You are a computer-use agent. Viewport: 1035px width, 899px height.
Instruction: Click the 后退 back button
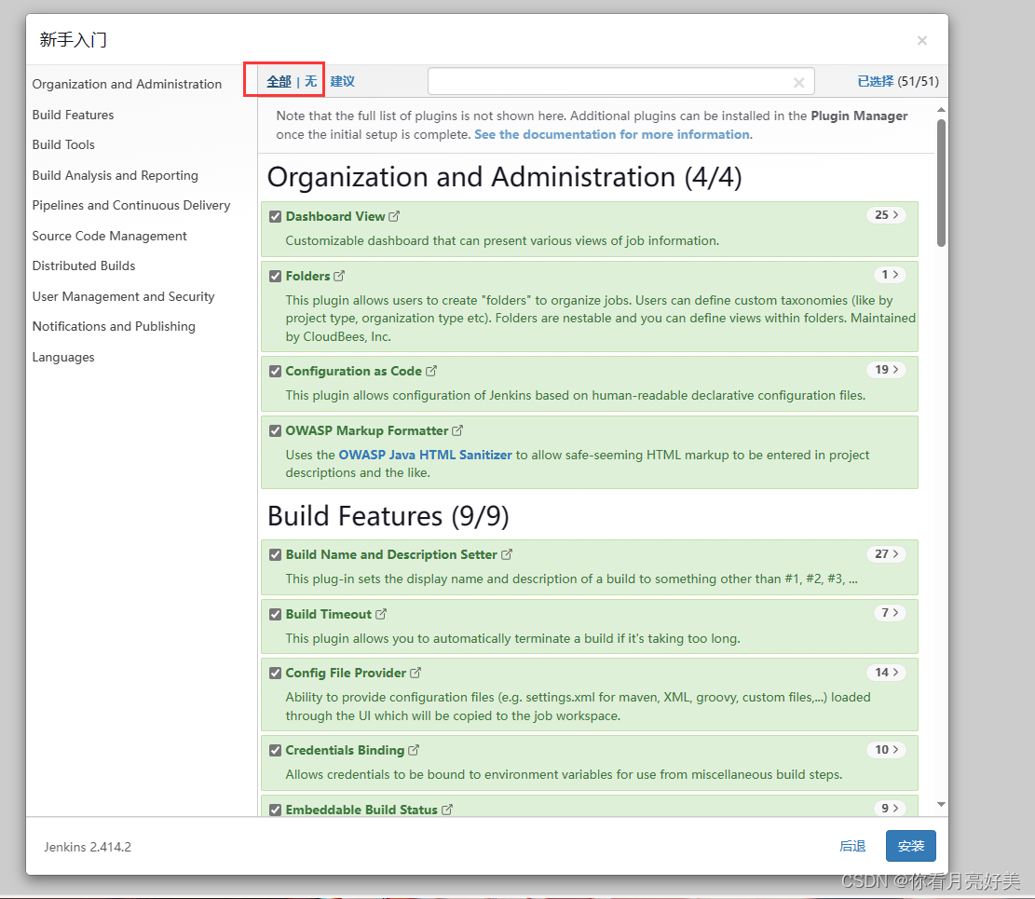(852, 846)
